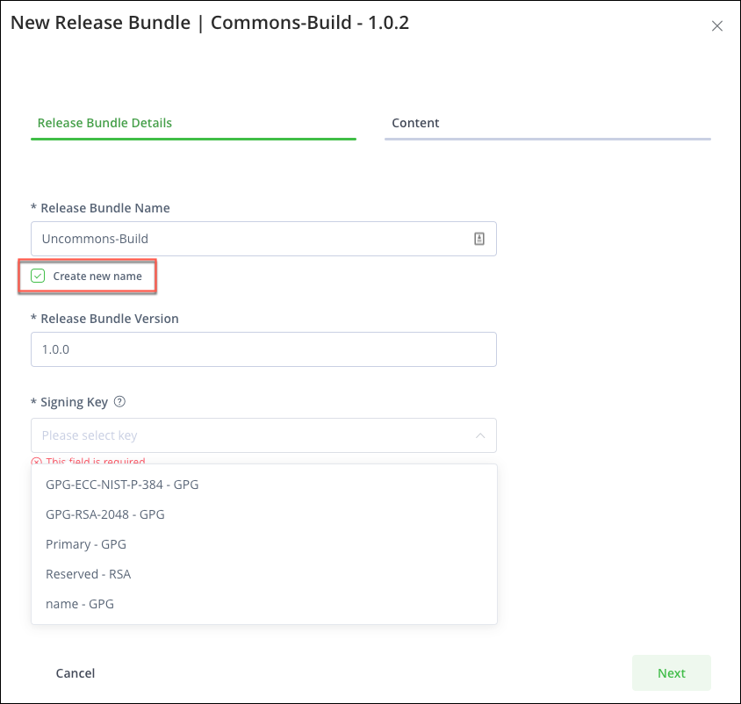Click Cancel to dismiss the dialog

75,672
